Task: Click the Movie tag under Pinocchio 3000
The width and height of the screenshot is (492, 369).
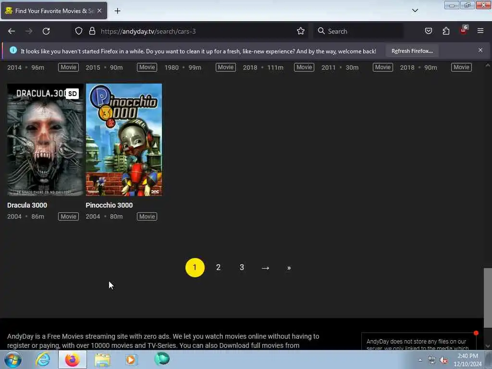Action: [147, 217]
